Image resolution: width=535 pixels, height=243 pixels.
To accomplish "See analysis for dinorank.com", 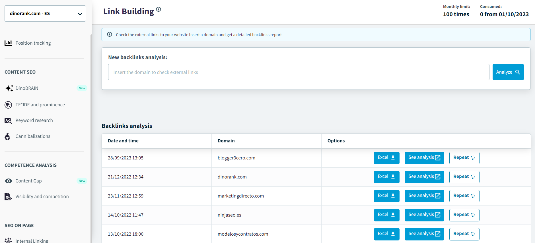I will 424,177.
